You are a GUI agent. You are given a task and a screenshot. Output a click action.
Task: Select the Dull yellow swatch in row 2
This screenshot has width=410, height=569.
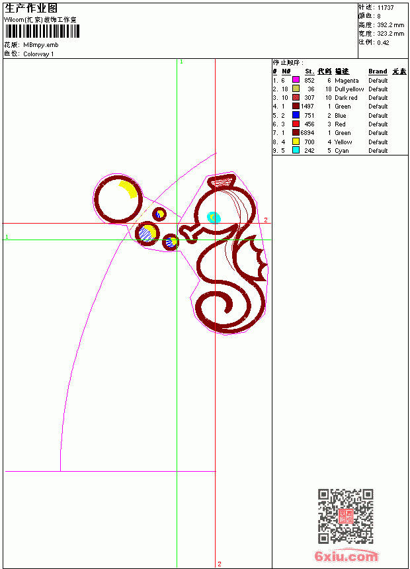(x=296, y=89)
